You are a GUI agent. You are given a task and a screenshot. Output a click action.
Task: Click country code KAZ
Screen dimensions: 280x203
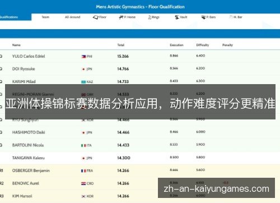tap(90, 82)
